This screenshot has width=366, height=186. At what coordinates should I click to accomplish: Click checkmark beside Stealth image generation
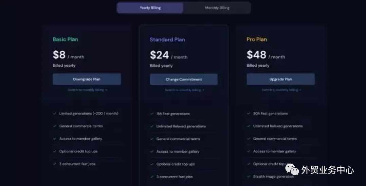click(249, 177)
